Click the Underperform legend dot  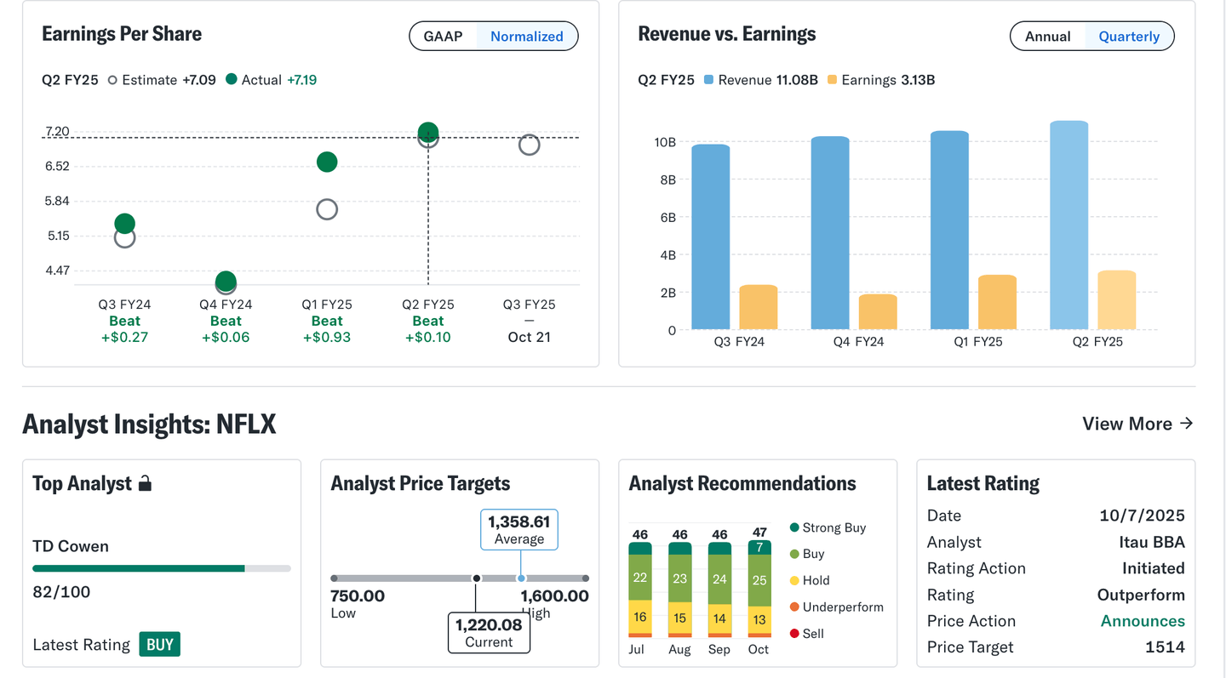point(794,607)
